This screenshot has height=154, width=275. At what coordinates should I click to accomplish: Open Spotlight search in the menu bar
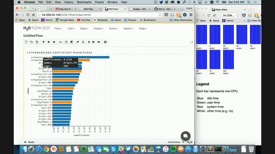249,2
